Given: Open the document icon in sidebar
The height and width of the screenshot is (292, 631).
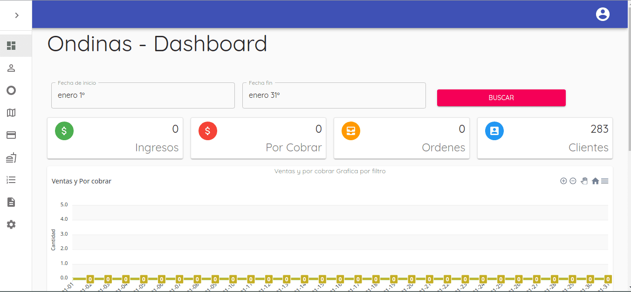Looking at the screenshot, I should coord(11,202).
